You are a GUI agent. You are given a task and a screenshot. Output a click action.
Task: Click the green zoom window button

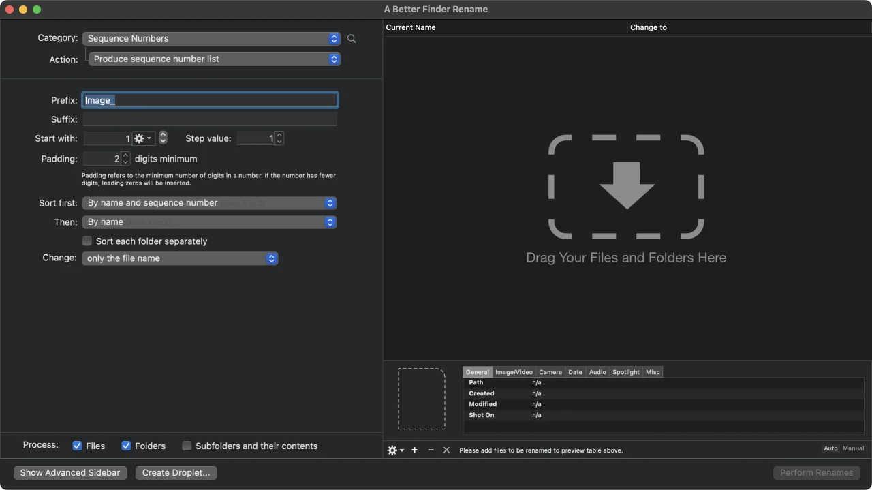37,10
